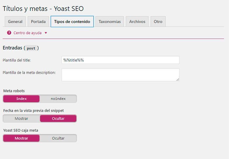Click the 'post' code label
Image resolution: width=229 pixels, height=159 pixels.
coord(31,48)
